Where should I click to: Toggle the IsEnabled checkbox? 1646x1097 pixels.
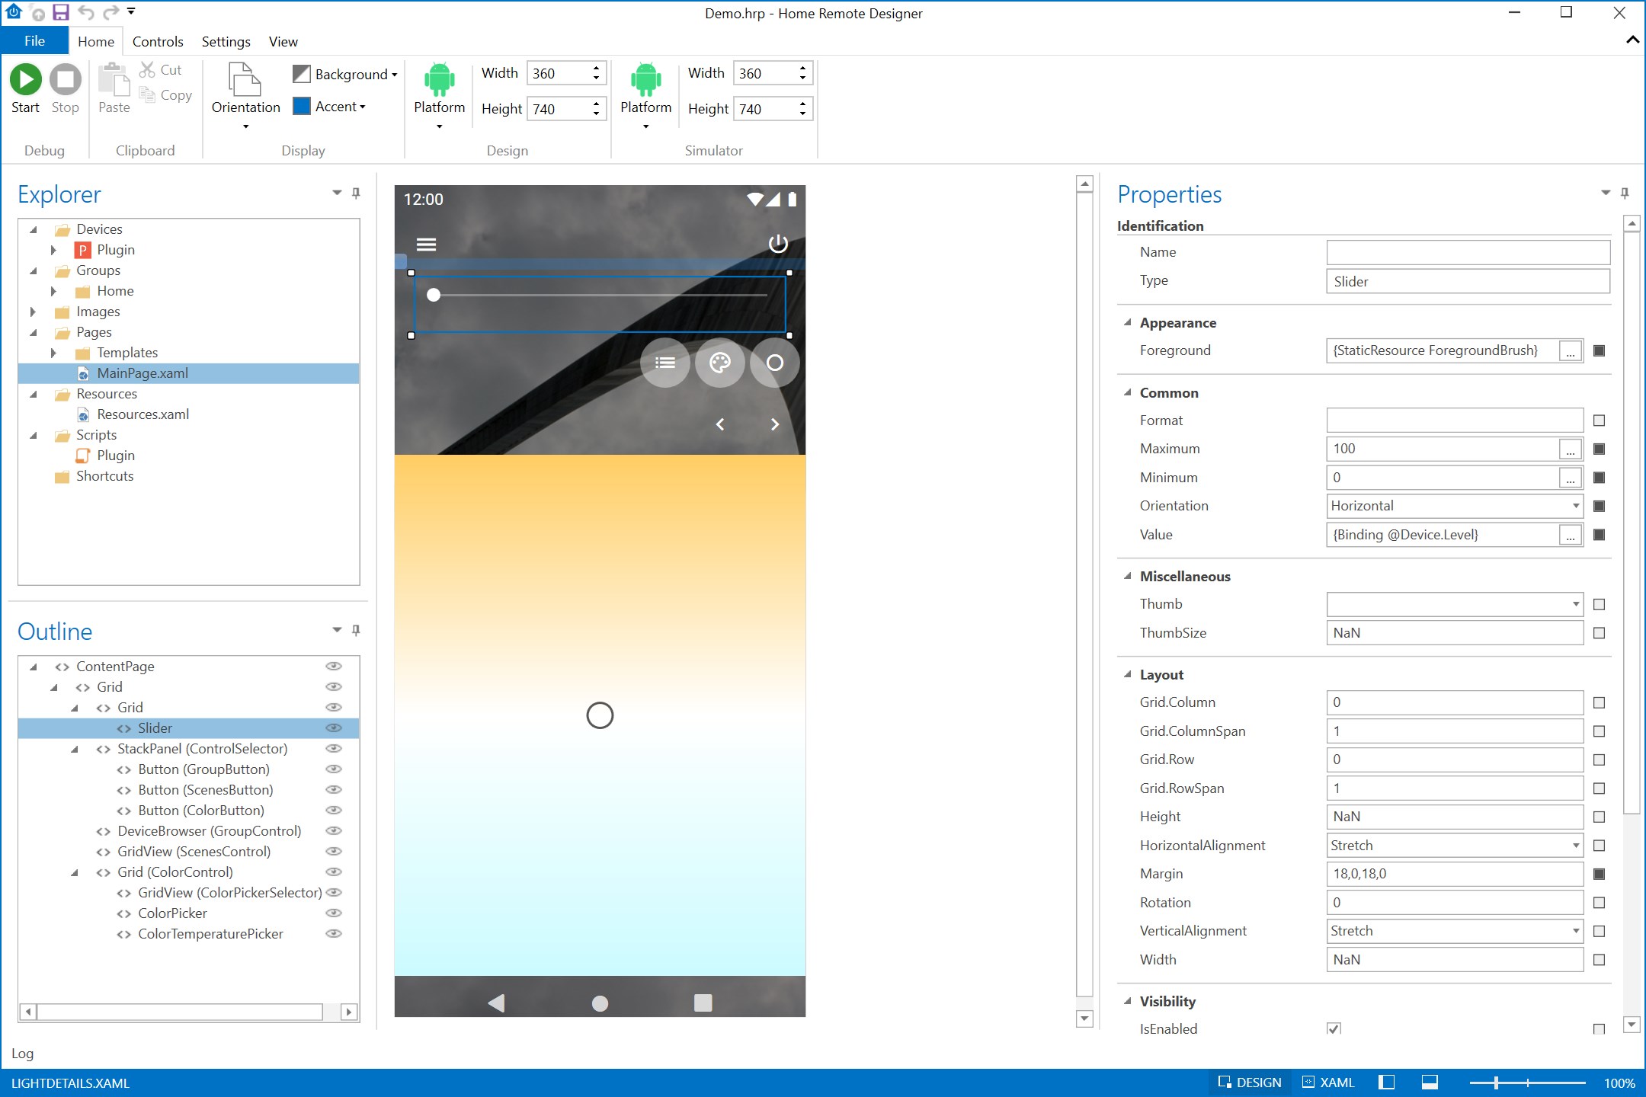(x=1333, y=1028)
